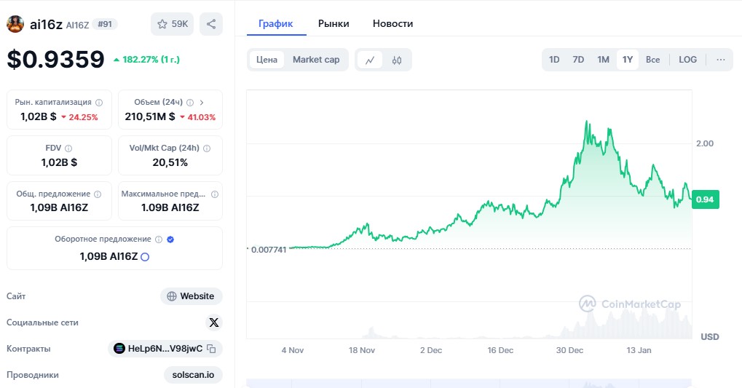742x388 pixels.
Task: Toggle the LOG scale option
Action: pos(687,60)
